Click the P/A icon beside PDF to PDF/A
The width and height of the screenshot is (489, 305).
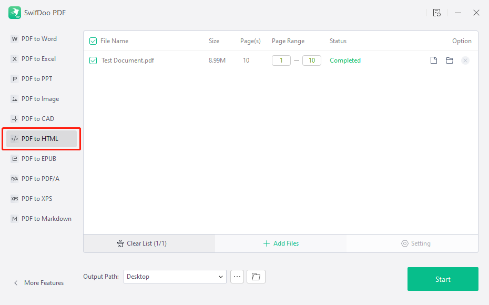(x=14, y=179)
